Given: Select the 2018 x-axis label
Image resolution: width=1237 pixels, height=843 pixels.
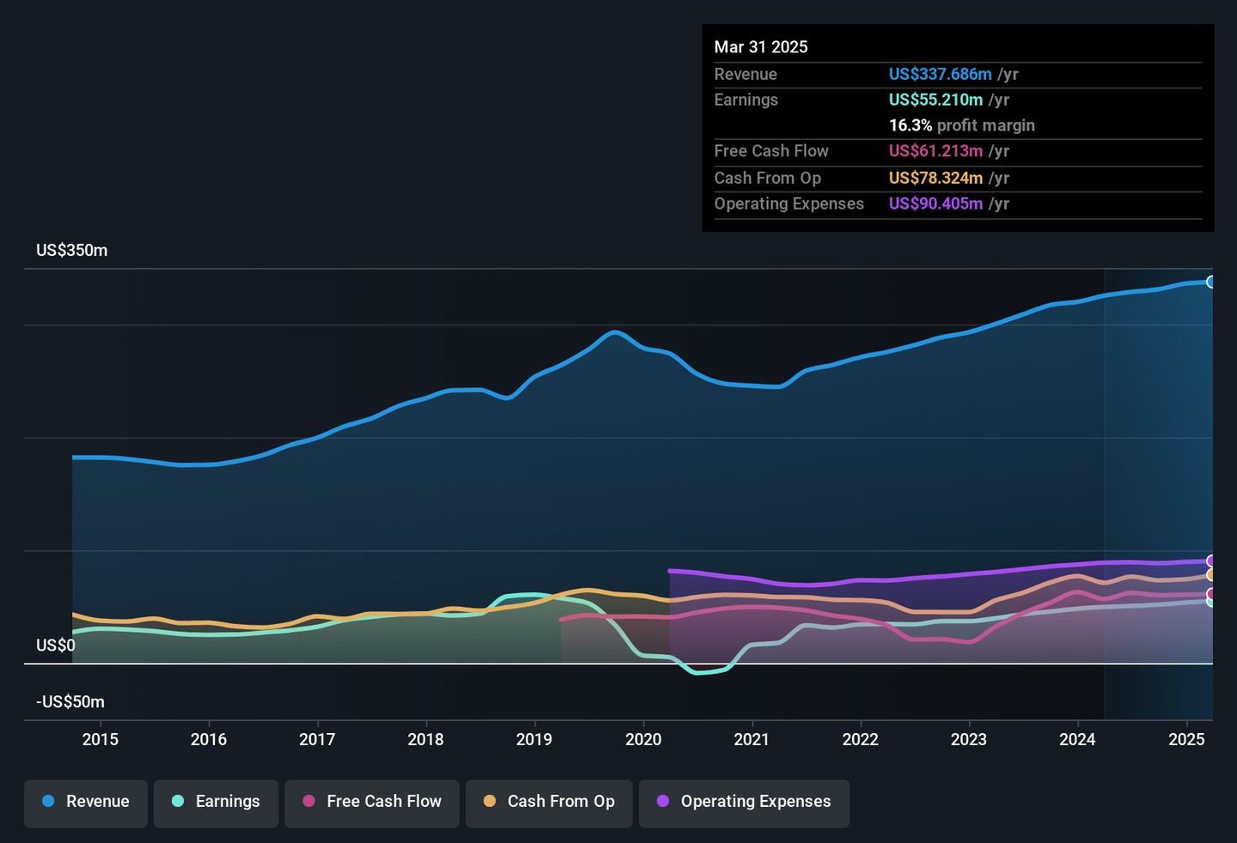Looking at the screenshot, I should 426,740.
